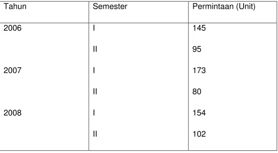The width and height of the screenshot is (278, 153).
Task: Click semester II for 2008
Action: click(95, 134)
